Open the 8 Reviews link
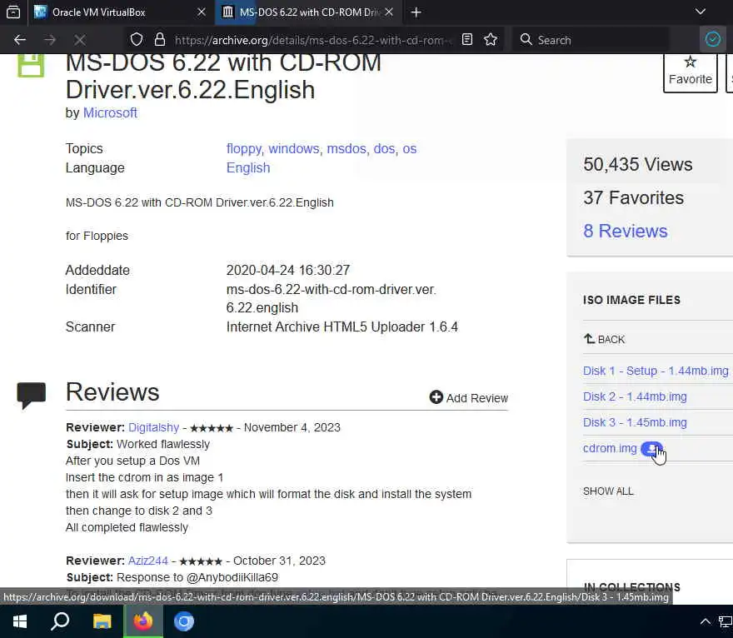This screenshot has width=733, height=638. (x=625, y=231)
